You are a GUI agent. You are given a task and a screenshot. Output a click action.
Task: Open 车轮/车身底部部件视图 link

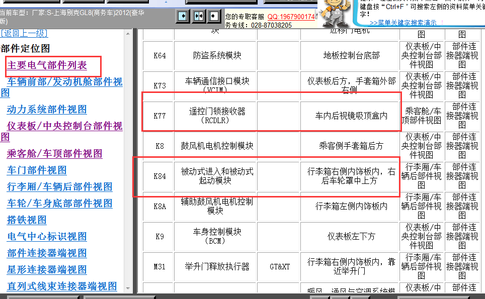[59, 203]
